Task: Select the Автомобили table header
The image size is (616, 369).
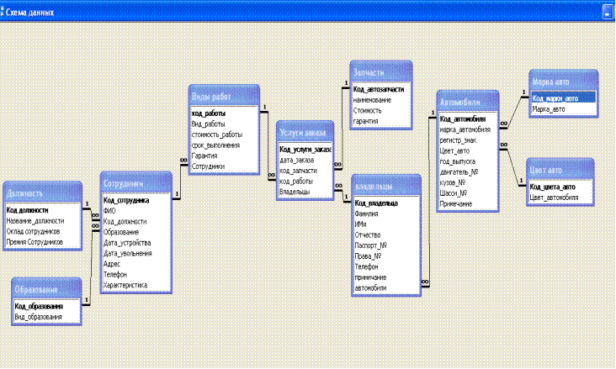Action: point(467,103)
